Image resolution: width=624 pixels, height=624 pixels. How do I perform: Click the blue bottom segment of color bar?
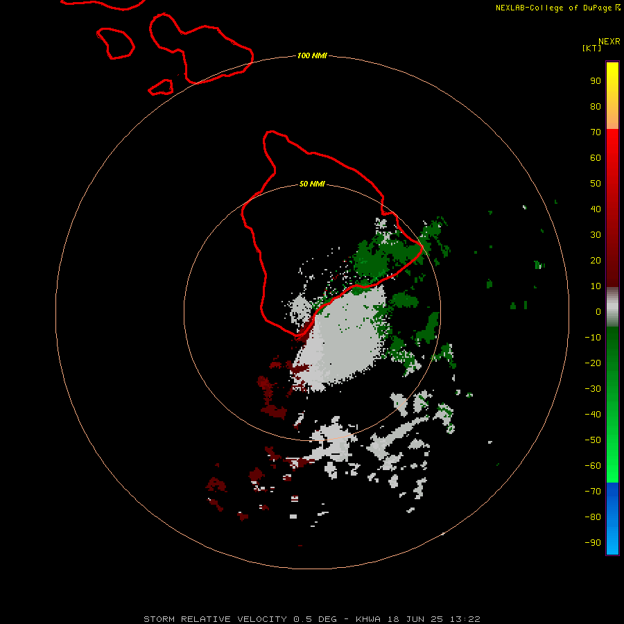(x=612, y=519)
